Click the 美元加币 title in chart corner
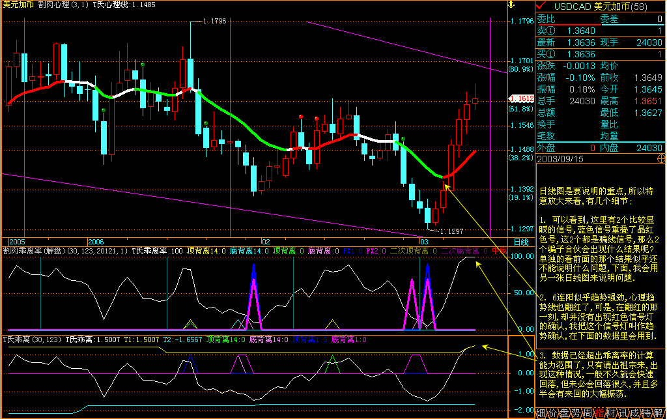Viewport: 667px width, 419px height. (18, 5)
